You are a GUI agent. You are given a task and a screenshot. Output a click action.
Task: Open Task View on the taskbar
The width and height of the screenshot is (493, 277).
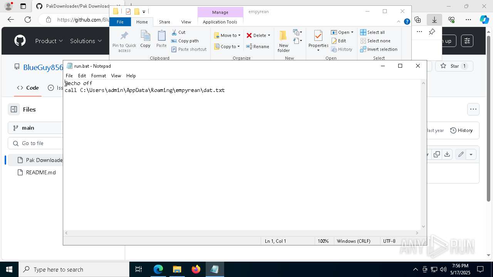click(139, 269)
